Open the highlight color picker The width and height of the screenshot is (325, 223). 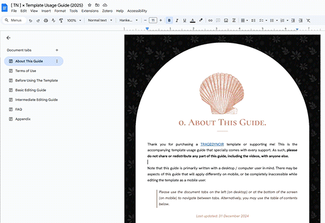200,20
